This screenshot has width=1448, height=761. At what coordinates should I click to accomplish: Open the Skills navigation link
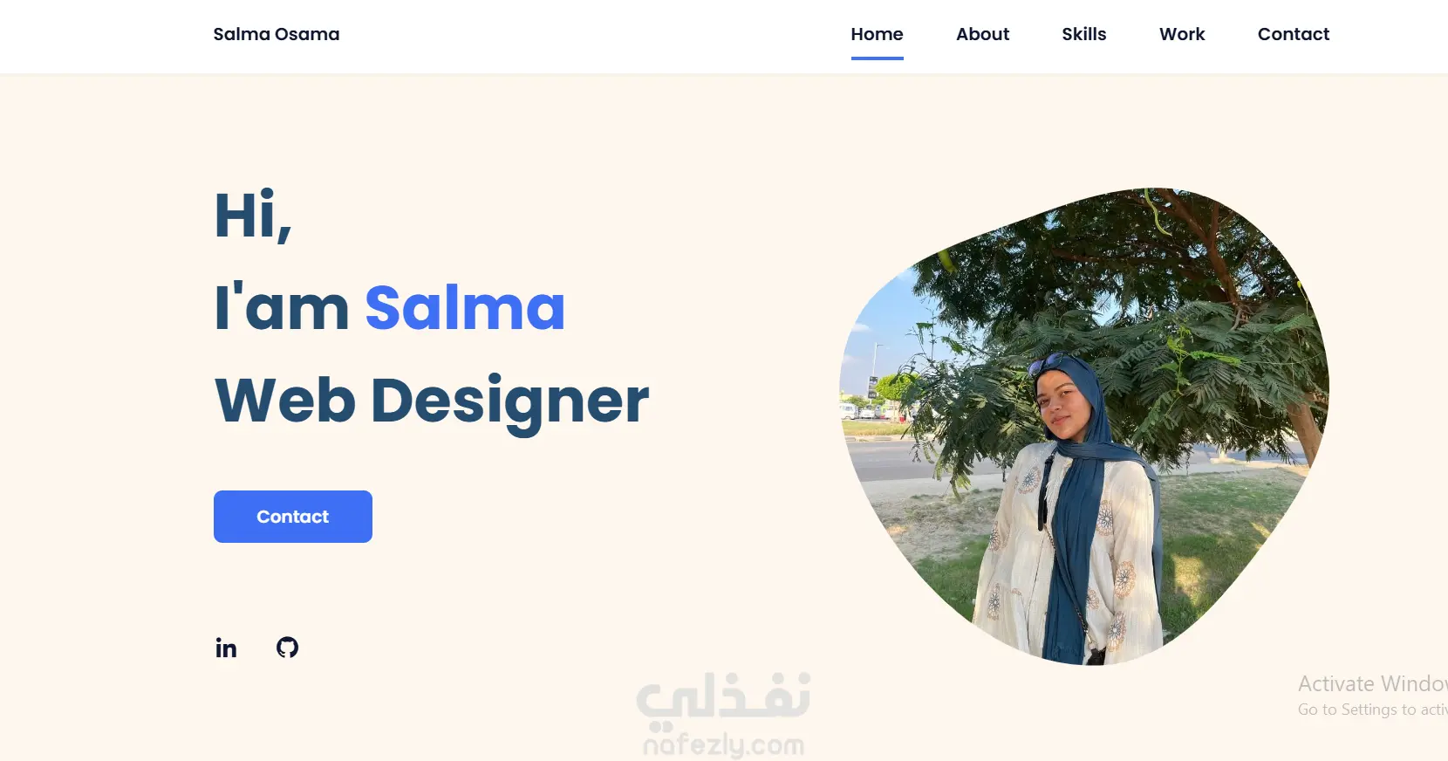pyautogui.click(x=1083, y=34)
